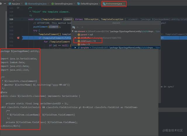Viewport: 187px width, 136px height.
Task: Click the editor's left vertical scrollbar
Action: (6, 29)
